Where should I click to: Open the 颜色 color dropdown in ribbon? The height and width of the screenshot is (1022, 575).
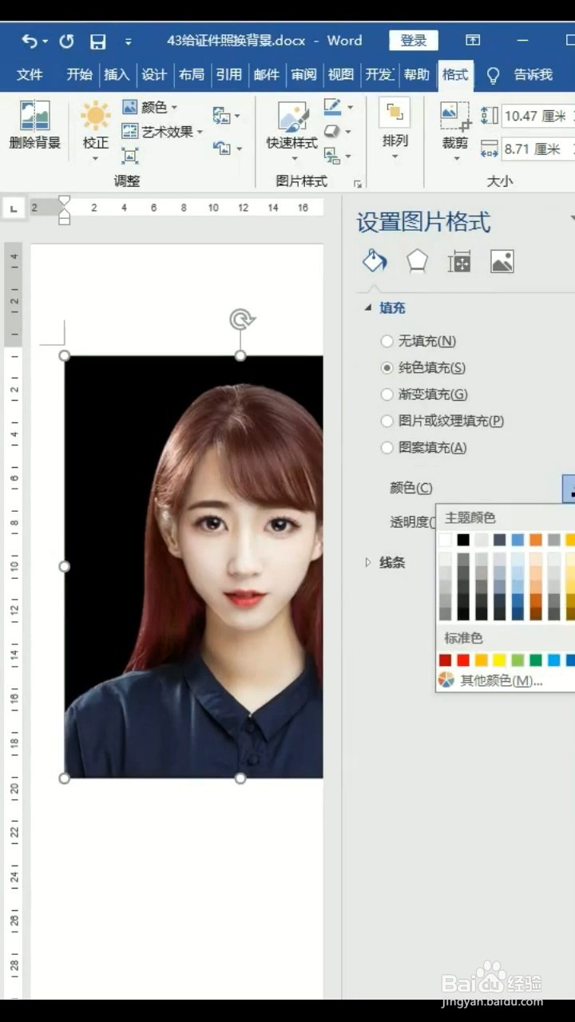[150, 107]
